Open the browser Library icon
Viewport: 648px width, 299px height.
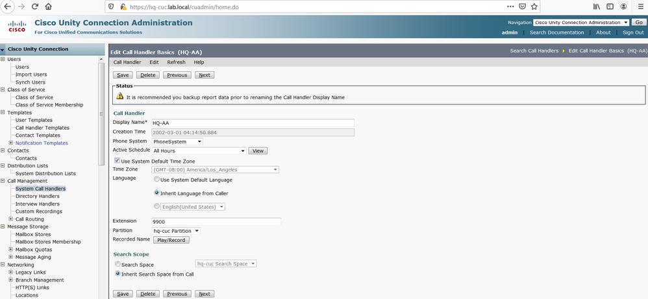596,6
